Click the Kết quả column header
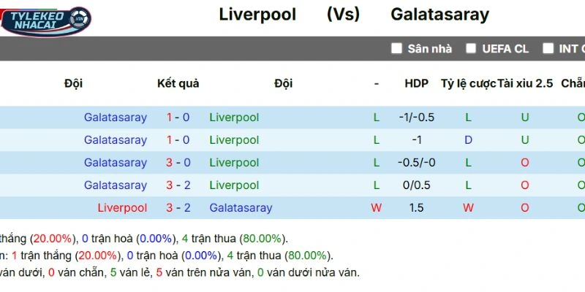585x292 pixels. tap(178, 83)
